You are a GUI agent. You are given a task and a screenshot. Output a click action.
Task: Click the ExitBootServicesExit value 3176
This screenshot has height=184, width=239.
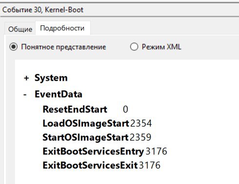pos(150,166)
